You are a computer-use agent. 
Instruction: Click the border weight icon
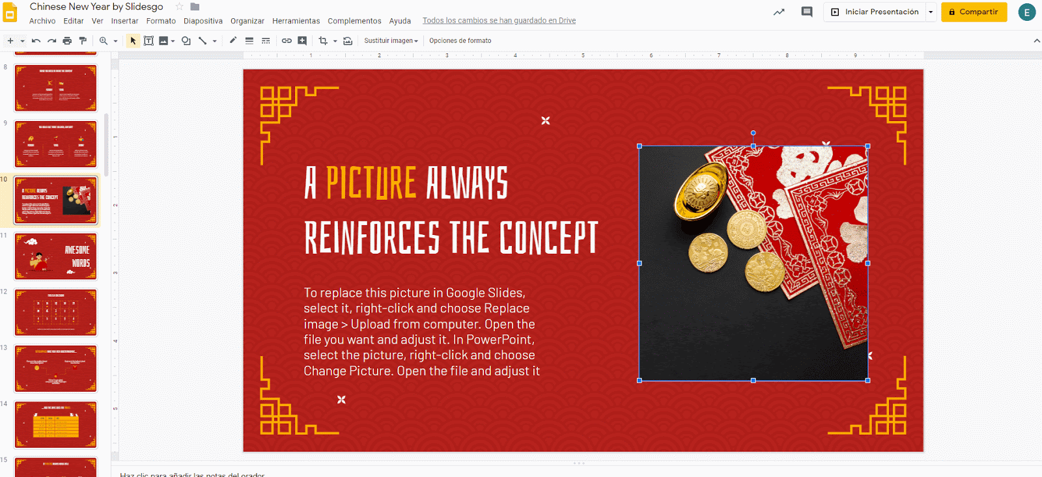tap(249, 40)
